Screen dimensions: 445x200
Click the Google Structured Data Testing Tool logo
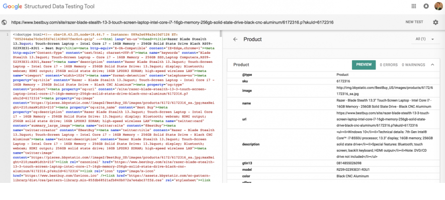point(49,6)
